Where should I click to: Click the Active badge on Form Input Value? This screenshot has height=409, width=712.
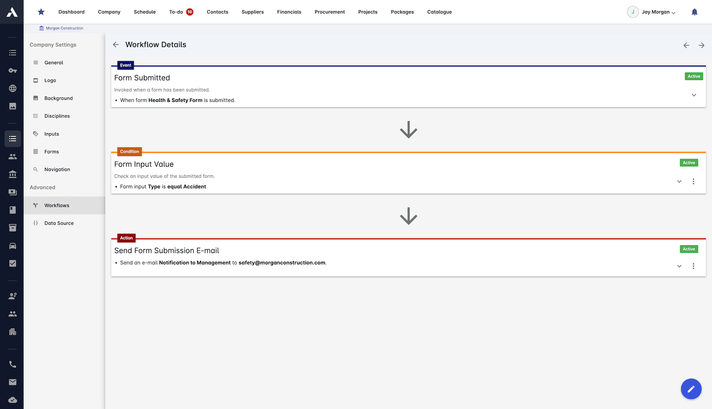pyautogui.click(x=689, y=162)
